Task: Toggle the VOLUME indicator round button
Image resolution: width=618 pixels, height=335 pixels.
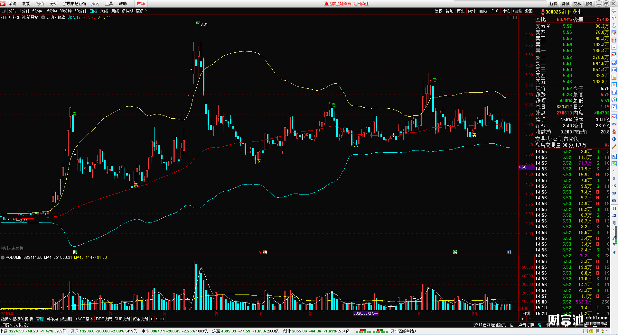Action: (x=3, y=258)
